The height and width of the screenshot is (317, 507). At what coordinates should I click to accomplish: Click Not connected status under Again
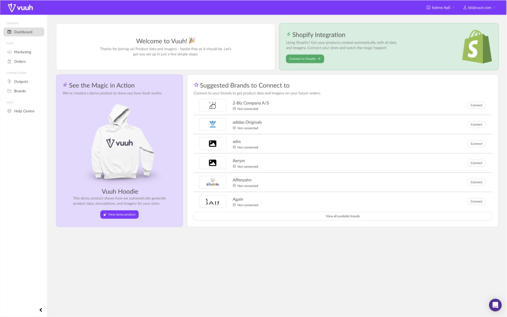tap(246, 205)
